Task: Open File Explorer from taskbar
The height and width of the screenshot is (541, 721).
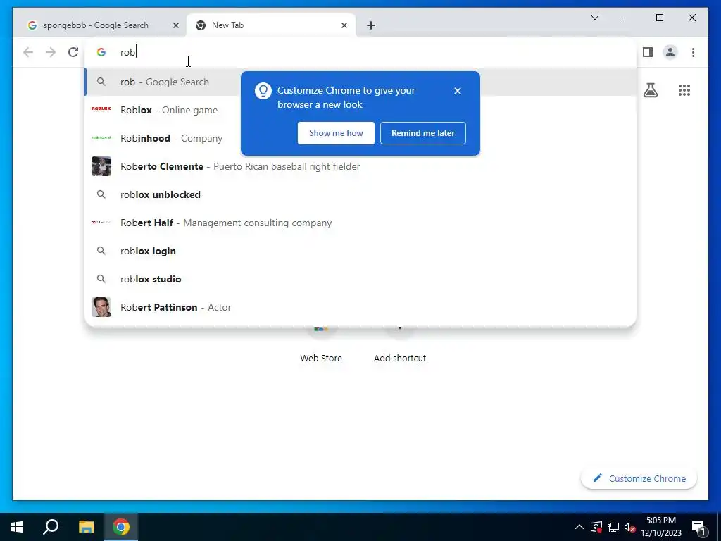Action: (x=86, y=527)
